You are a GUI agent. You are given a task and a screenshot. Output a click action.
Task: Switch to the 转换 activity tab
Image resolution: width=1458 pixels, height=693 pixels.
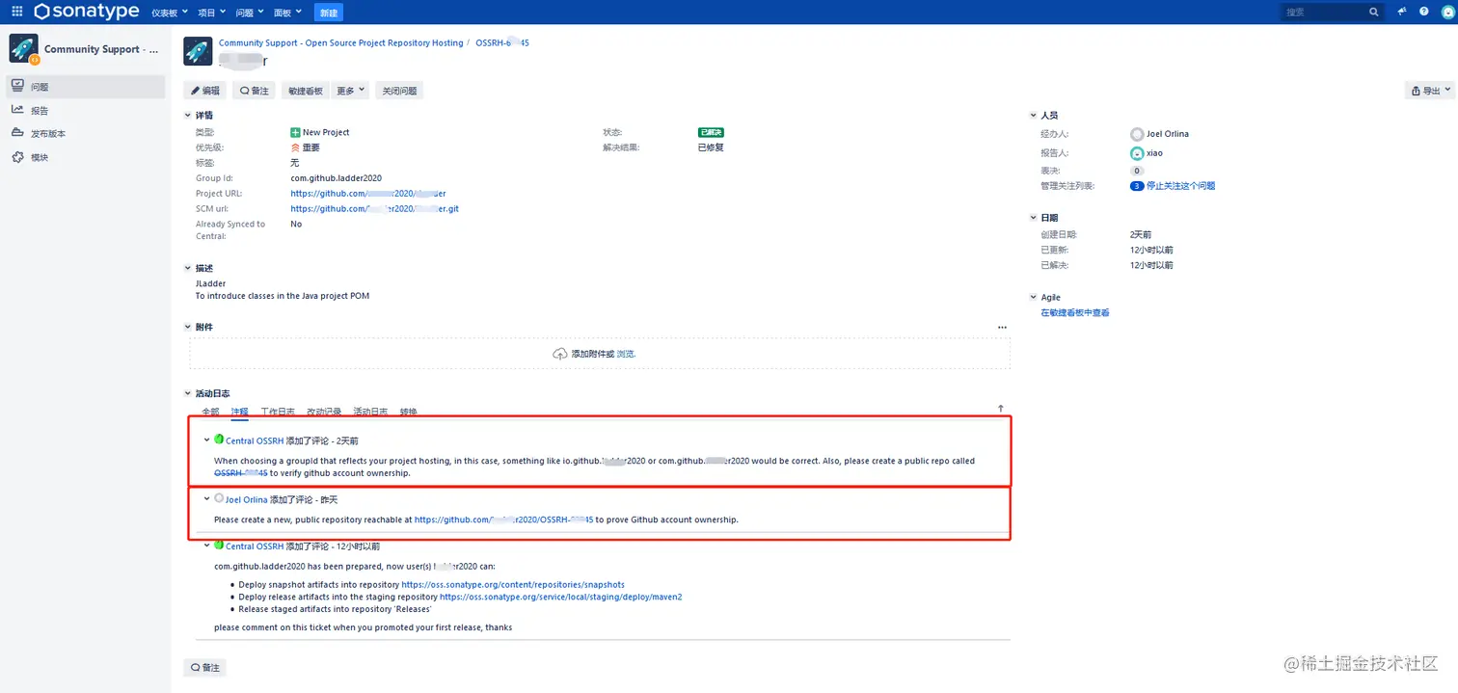tap(408, 412)
